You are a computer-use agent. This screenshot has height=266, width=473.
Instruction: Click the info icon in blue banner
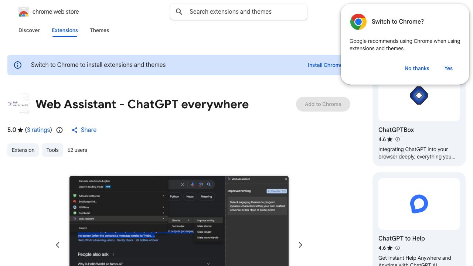click(18, 65)
